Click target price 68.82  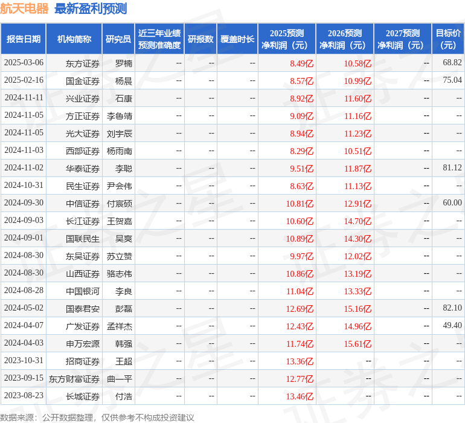[452, 62]
